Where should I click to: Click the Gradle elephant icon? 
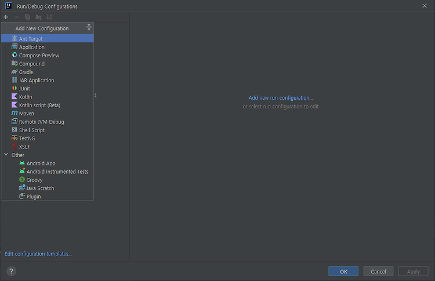[14, 72]
